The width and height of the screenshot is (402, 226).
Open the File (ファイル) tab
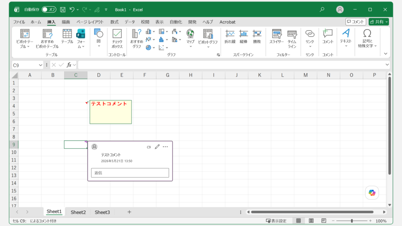pyautogui.click(x=19, y=22)
